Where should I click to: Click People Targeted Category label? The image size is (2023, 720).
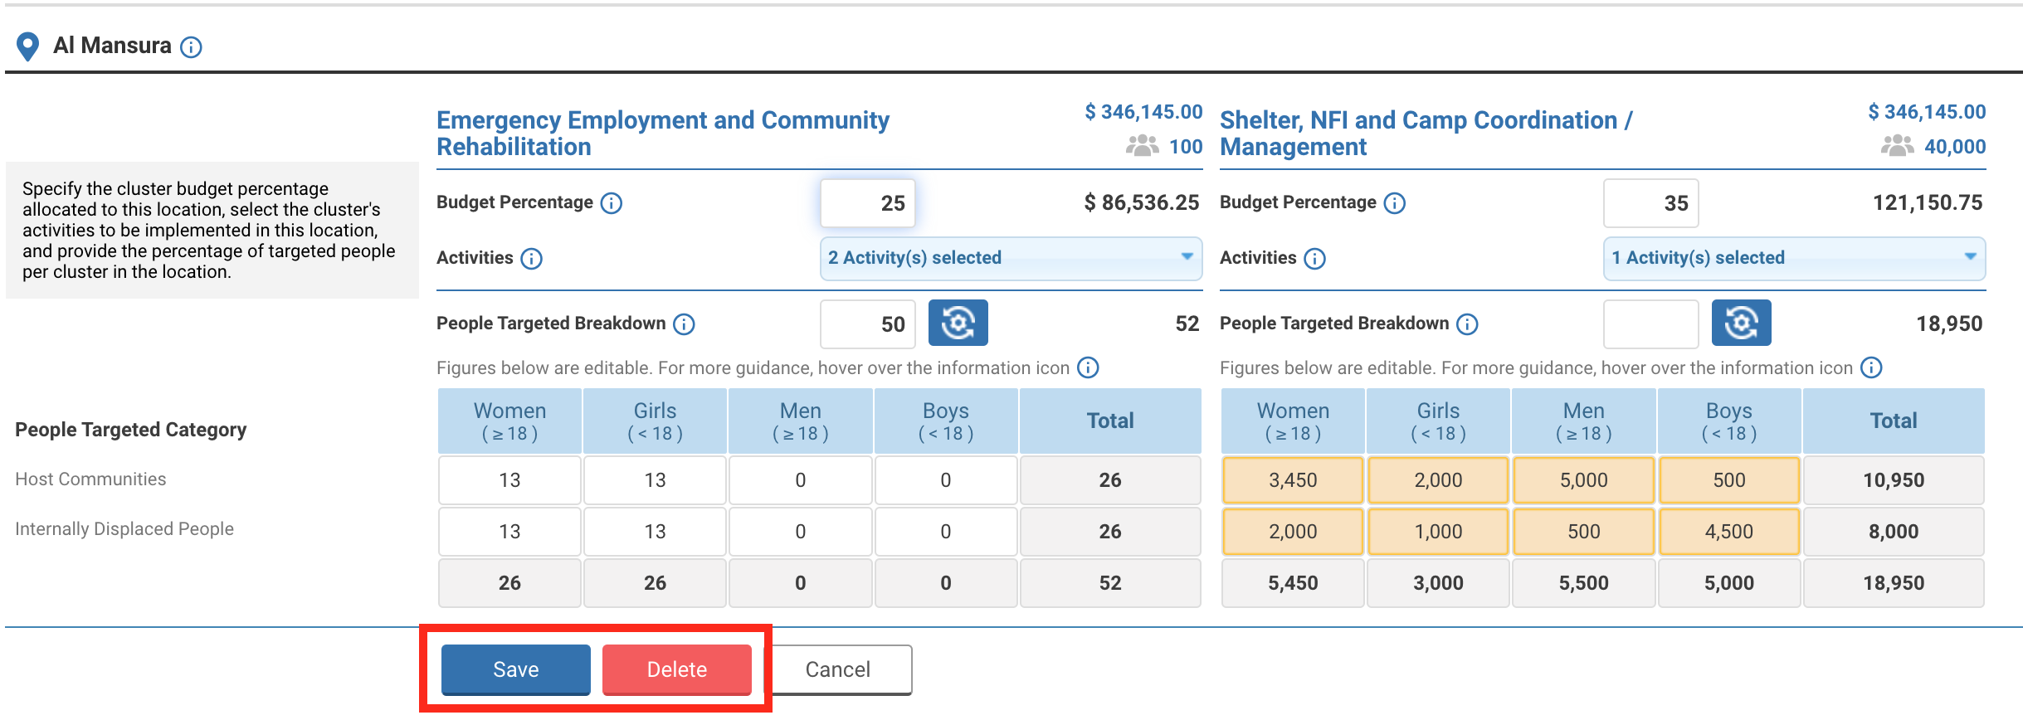[130, 430]
